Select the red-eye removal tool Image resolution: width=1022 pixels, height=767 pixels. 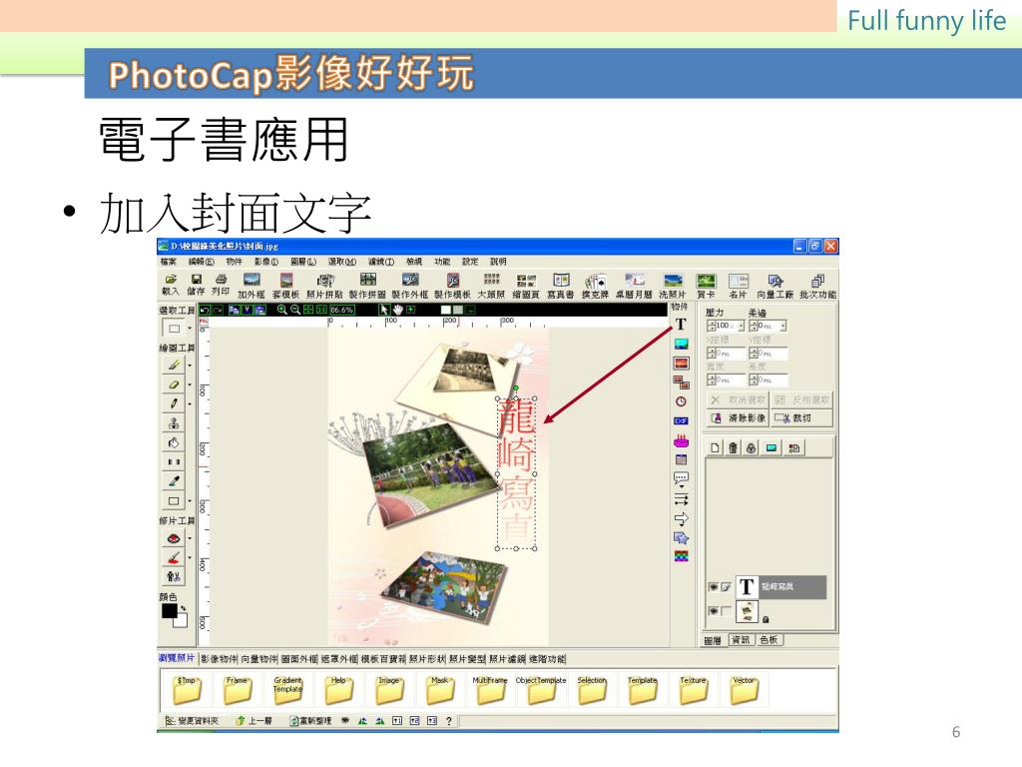coord(174,538)
